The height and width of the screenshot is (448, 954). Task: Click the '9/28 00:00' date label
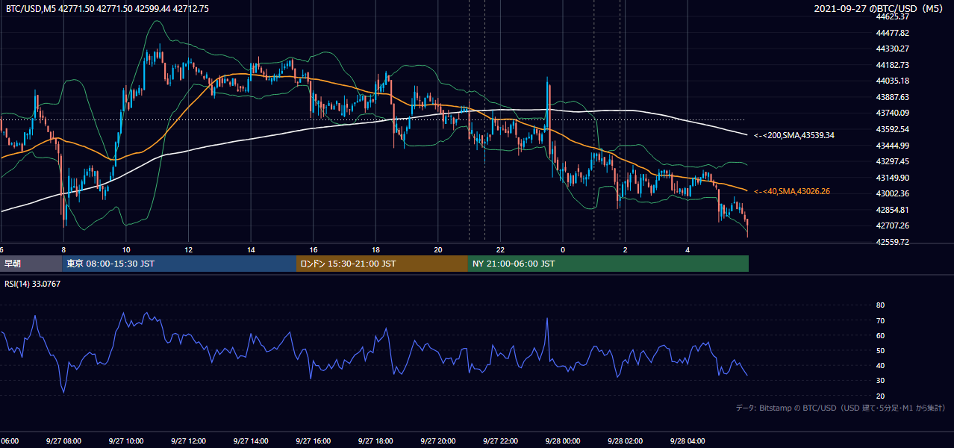point(563,441)
